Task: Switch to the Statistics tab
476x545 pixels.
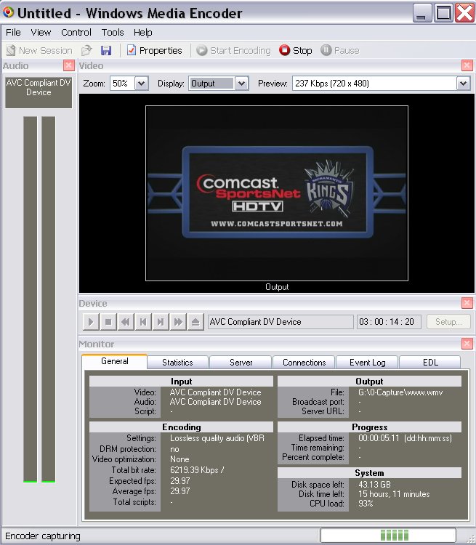Action: [x=177, y=363]
